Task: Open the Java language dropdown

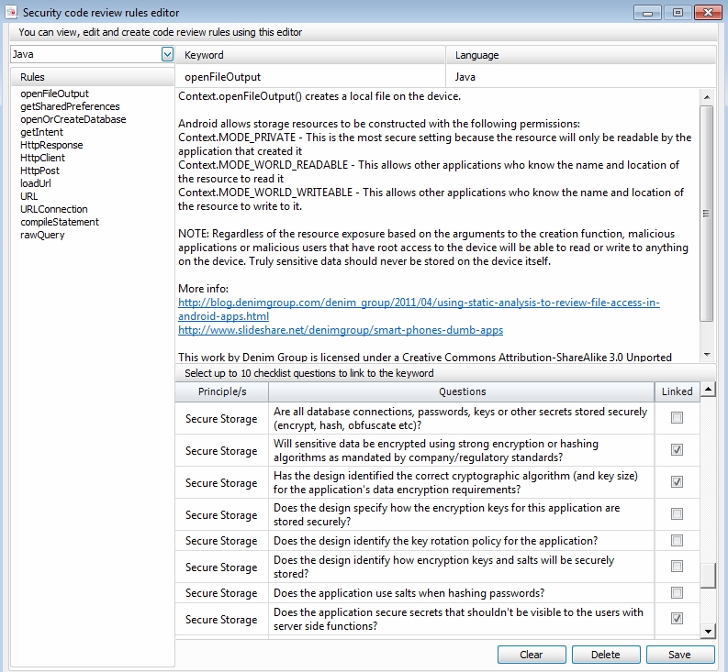Action: [x=167, y=54]
